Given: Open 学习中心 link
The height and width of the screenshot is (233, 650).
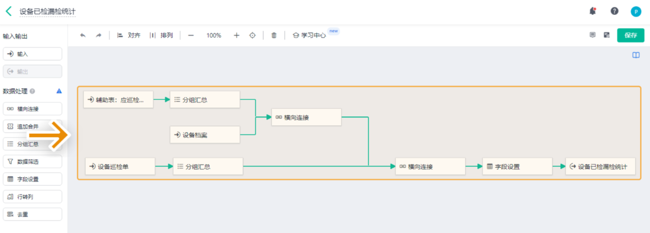Looking at the screenshot, I should [x=309, y=35].
